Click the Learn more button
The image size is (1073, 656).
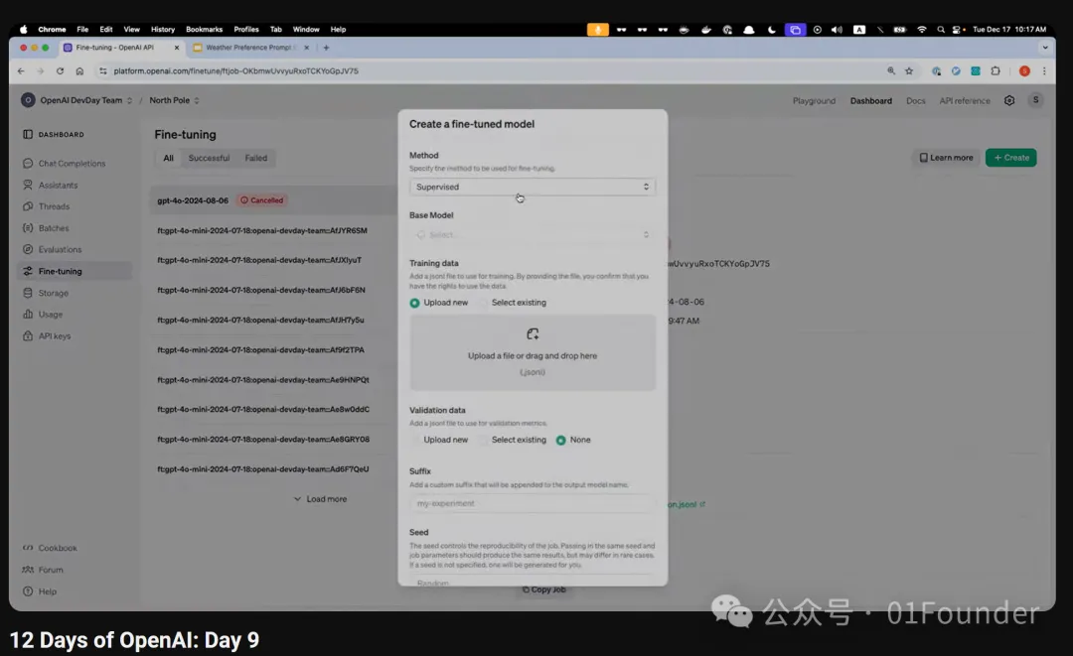click(947, 158)
